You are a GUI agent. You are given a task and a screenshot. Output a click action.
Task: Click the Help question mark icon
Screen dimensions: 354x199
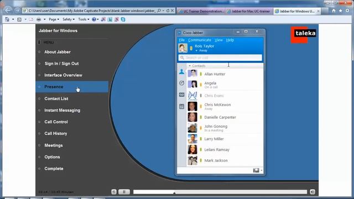(94, 19)
